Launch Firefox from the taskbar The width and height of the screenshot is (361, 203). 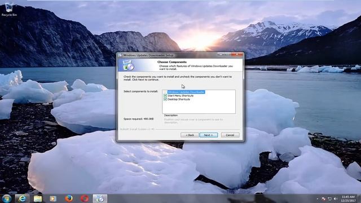[69, 198]
